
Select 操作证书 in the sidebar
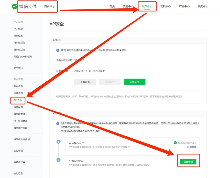pos(18,36)
